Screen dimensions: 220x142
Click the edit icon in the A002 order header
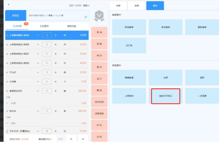[x=86, y=17]
